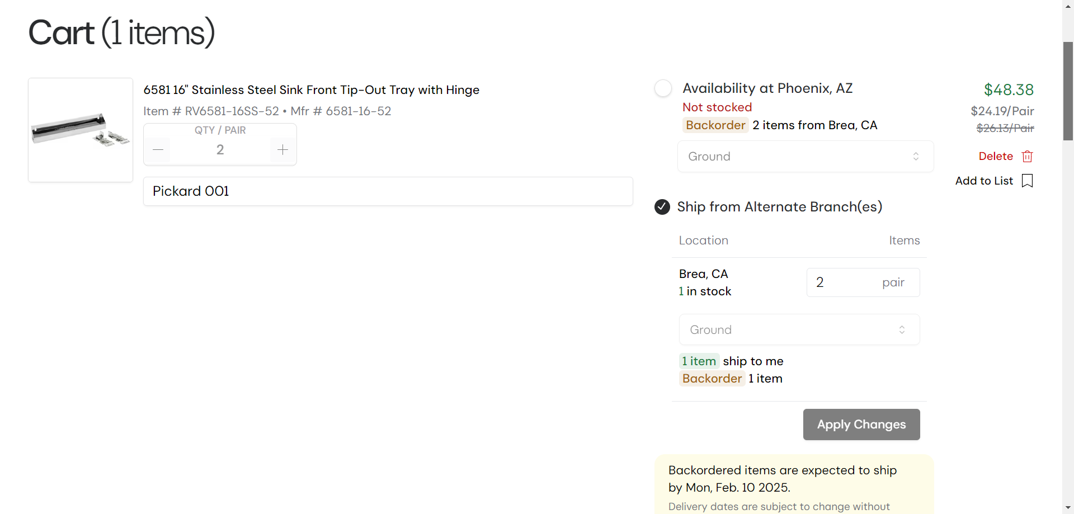Click the scrollbar down arrow
Image resolution: width=1074 pixels, height=514 pixels.
pos(1068,508)
